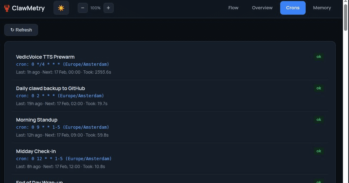Screen dimensions: 349x183
Task: Open the Overview tab
Action: (x=262, y=8)
